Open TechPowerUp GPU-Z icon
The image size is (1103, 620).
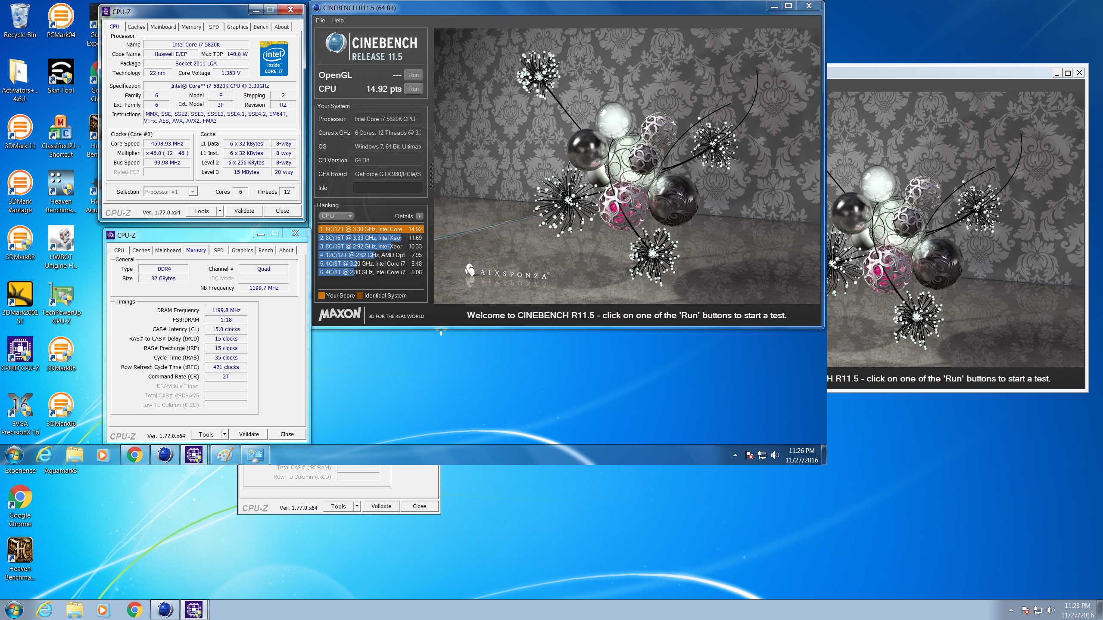click(x=61, y=303)
